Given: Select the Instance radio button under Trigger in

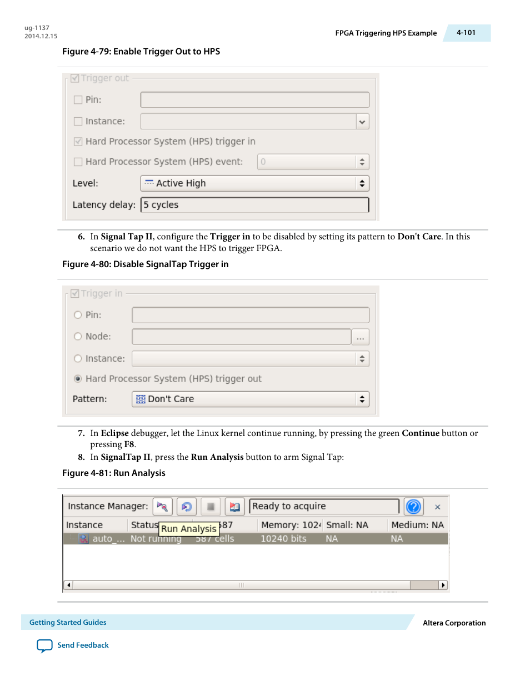Looking at the screenshot, I should click(x=78, y=359).
